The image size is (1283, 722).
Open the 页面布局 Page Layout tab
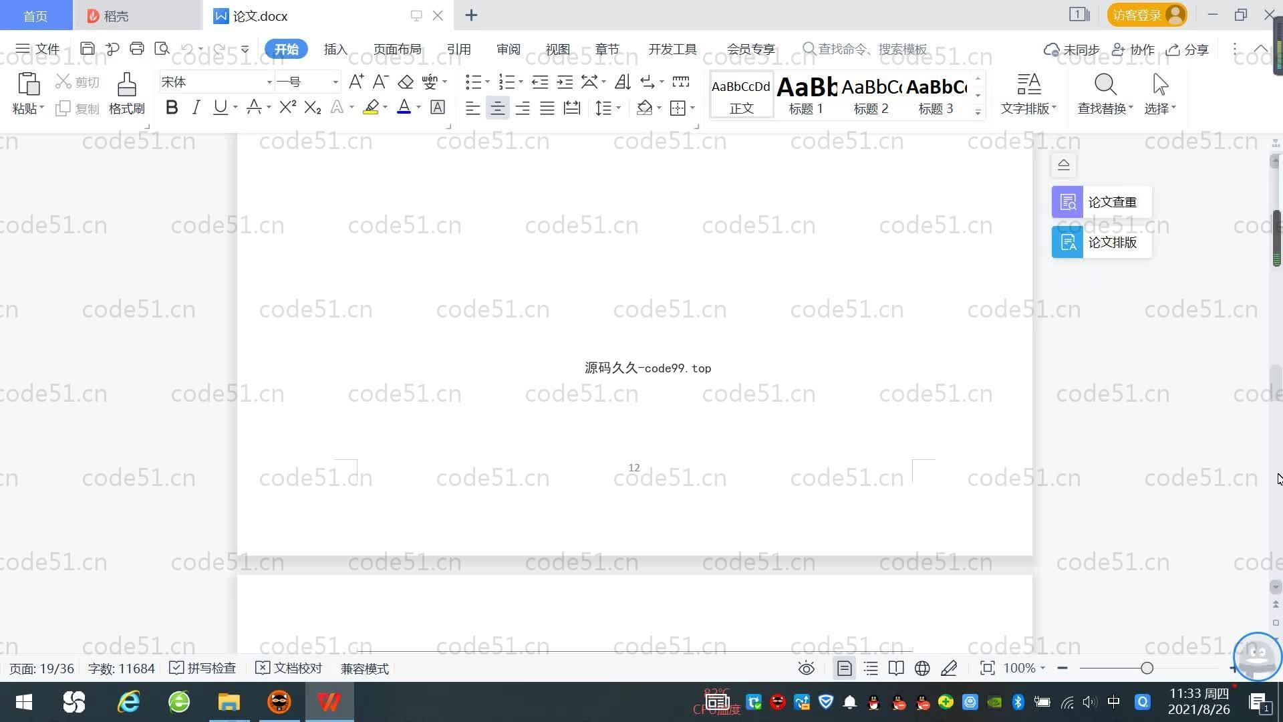pos(397,49)
